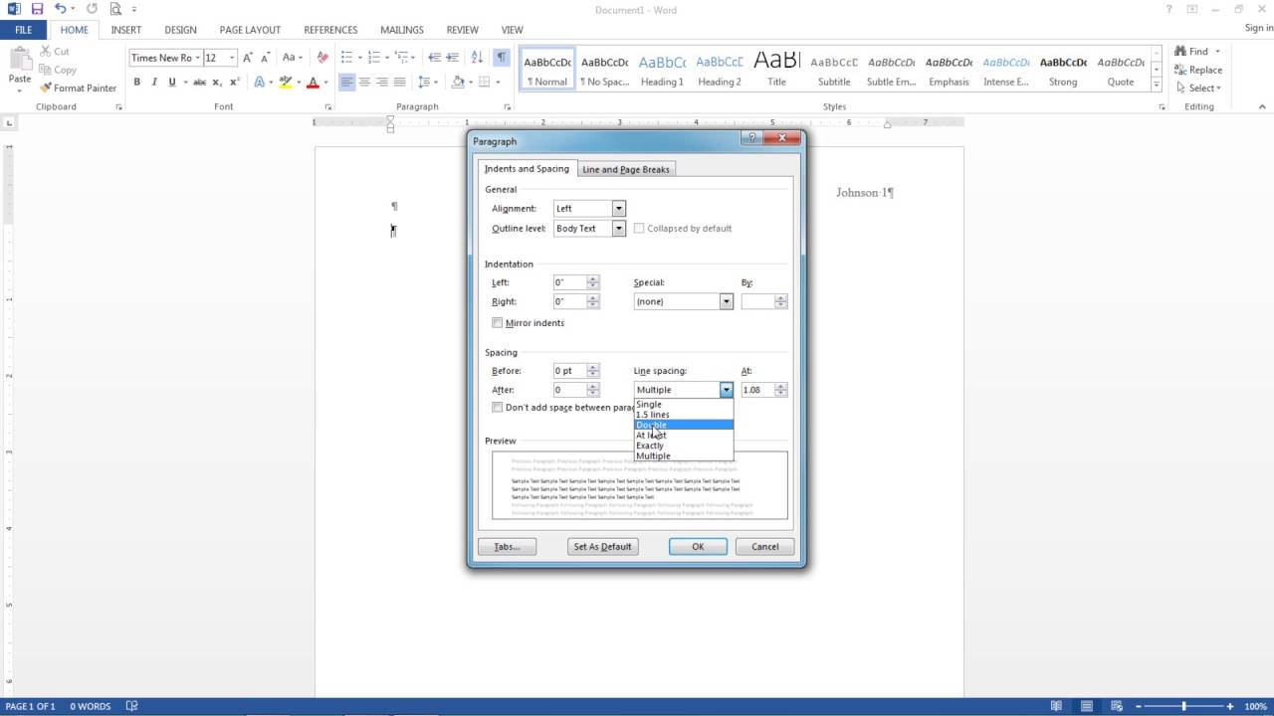Click the Italic formatting icon
The width and height of the screenshot is (1274, 716).
[154, 83]
